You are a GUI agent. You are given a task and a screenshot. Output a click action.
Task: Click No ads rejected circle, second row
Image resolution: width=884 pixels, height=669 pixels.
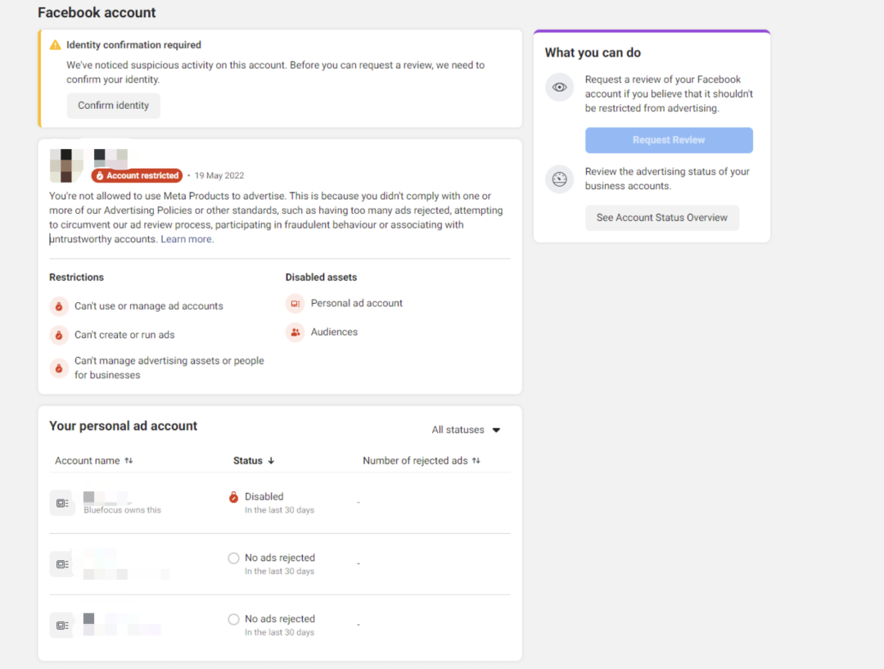[x=233, y=558]
